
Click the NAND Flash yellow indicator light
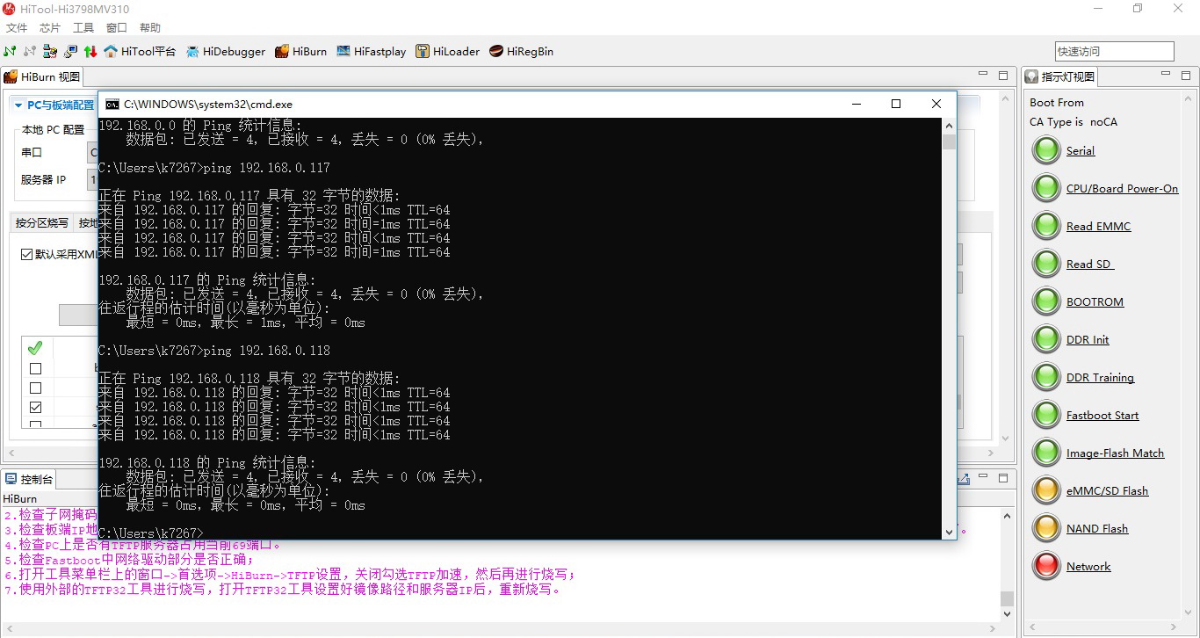click(x=1046, y=529)
